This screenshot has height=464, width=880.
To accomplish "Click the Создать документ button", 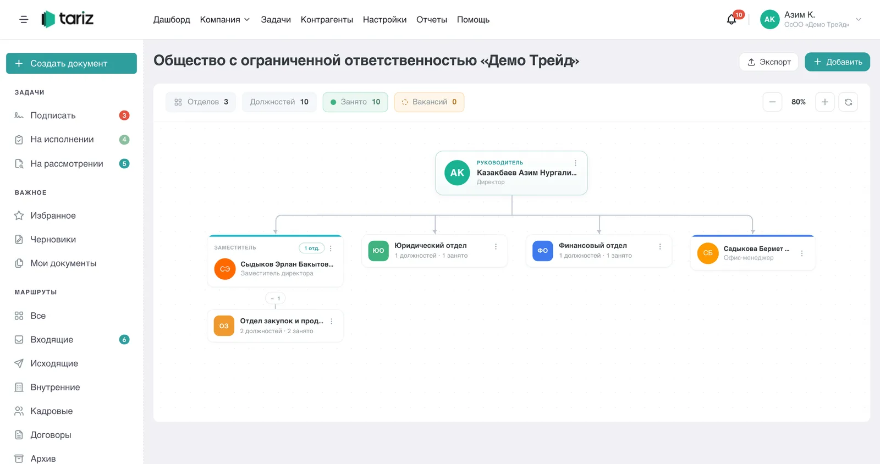I will point(71,63).
